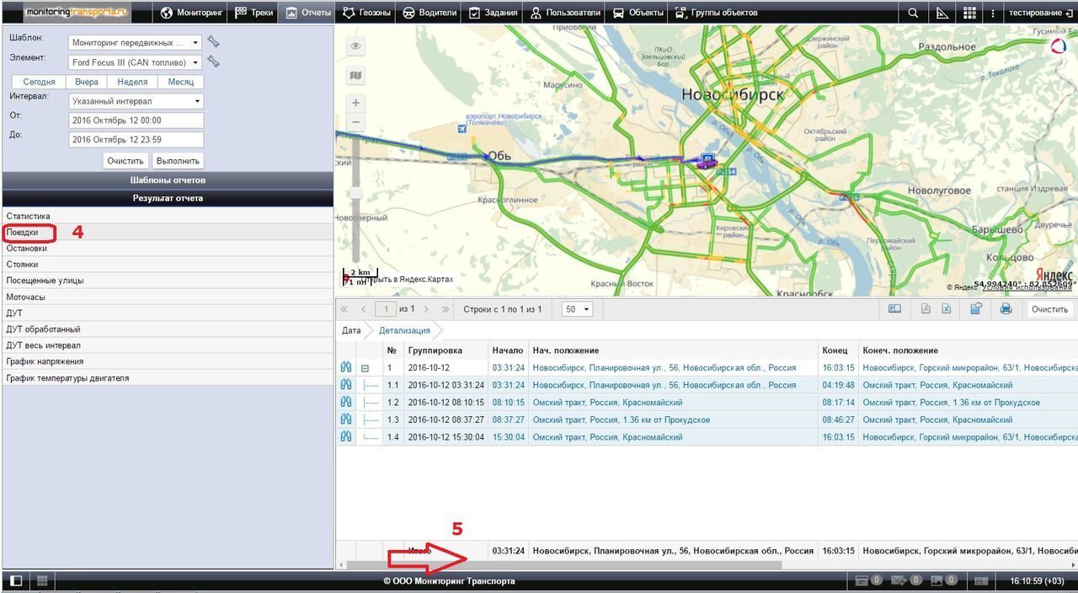Toggle the left panel icon in bottom bar
Image resolution: width=1078 pixels, height=593 pixels.
point(15,580)
